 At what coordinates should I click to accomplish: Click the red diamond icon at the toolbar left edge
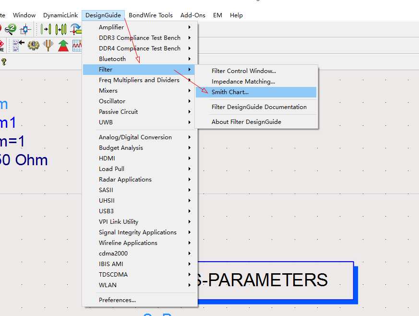coord(1,46)
